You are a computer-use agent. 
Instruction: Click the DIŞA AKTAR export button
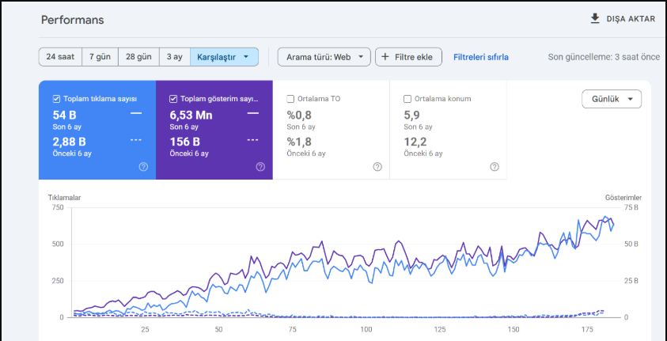[623, 19]
